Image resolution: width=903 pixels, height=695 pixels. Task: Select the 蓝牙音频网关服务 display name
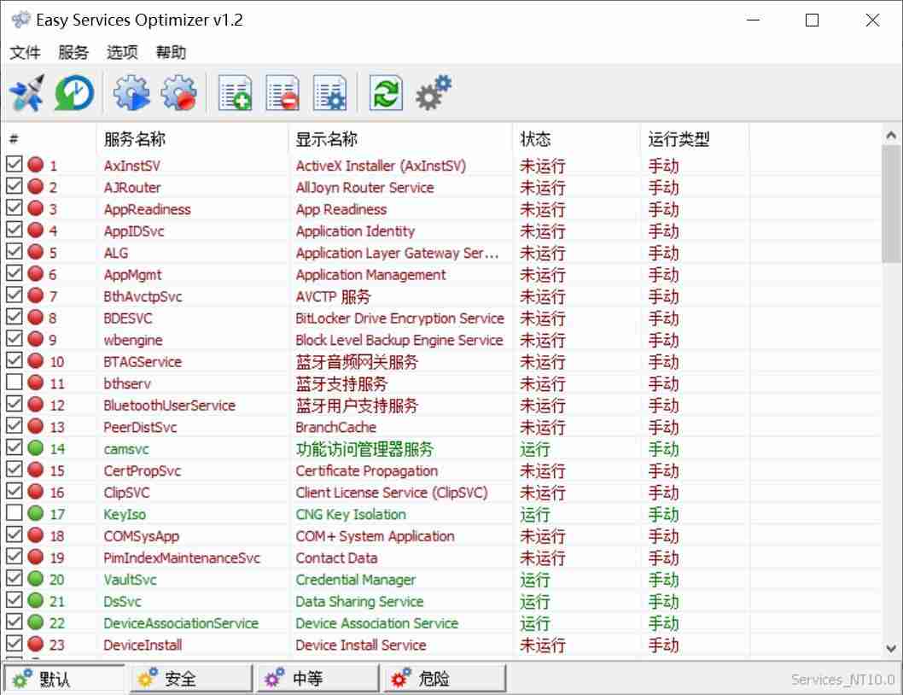click(x=357, y=362)
